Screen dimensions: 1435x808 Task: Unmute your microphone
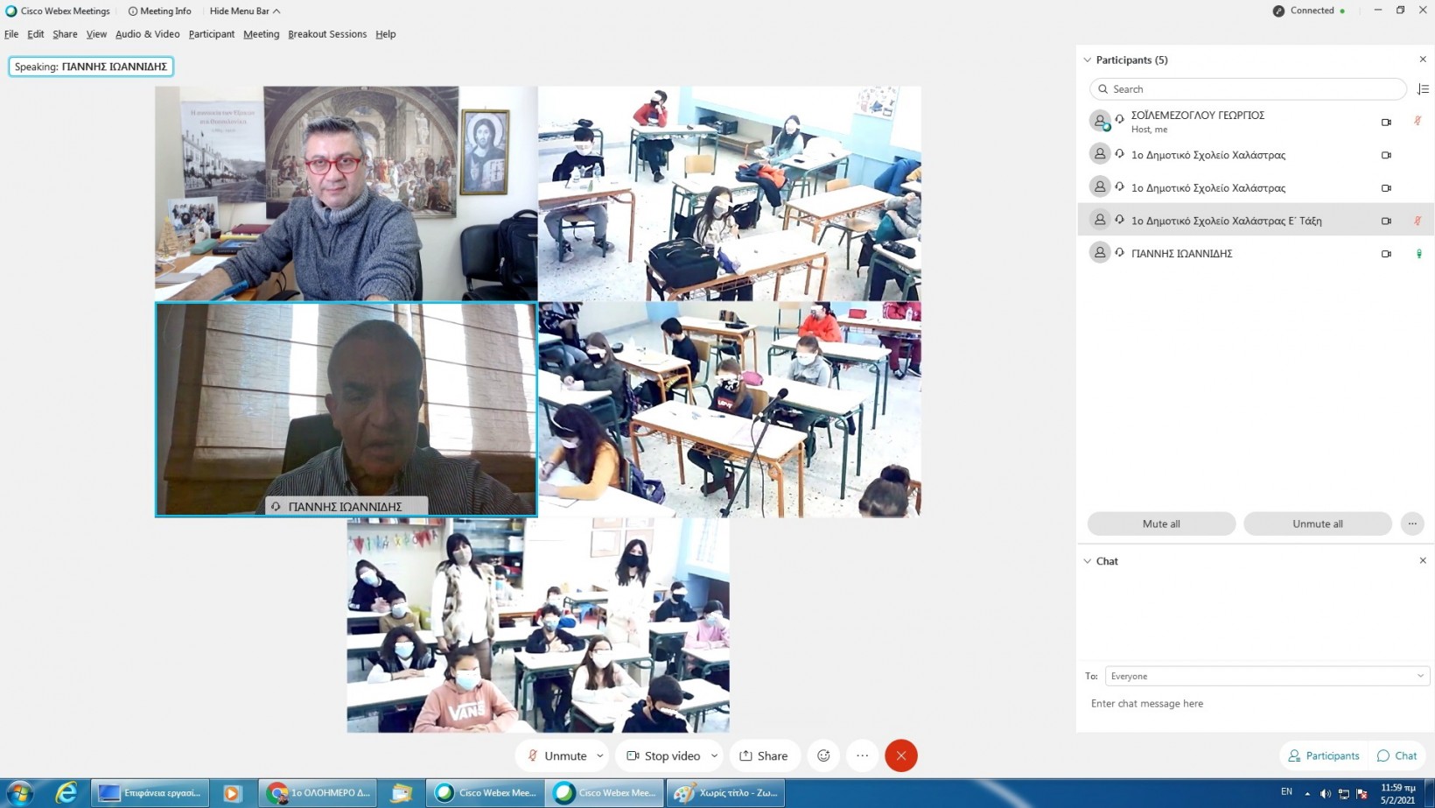point(557,755)
